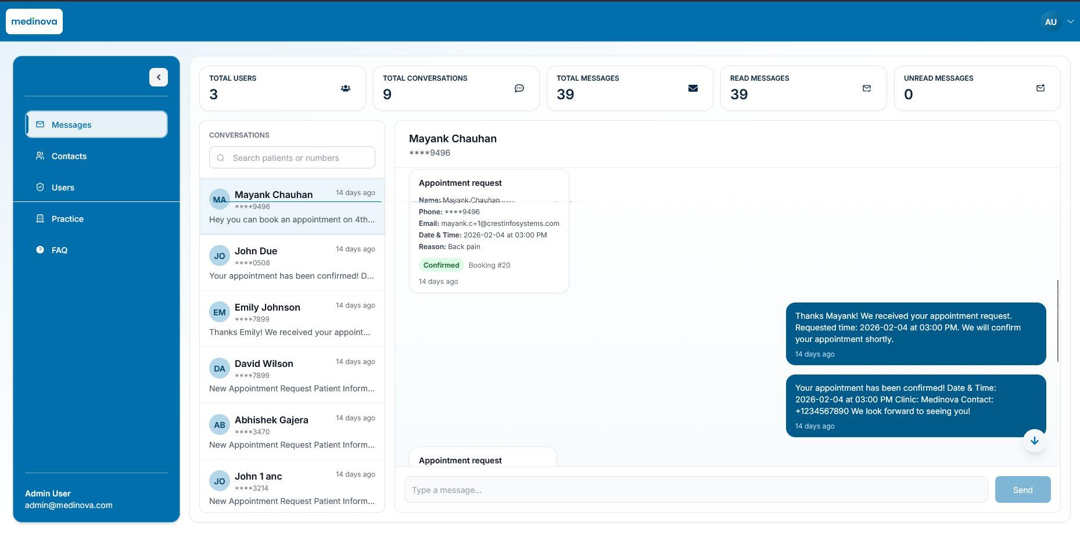Screen dimensions: 1080x533
Task: Click the envelope icon on Total Messages card
Action: (693, 88)
